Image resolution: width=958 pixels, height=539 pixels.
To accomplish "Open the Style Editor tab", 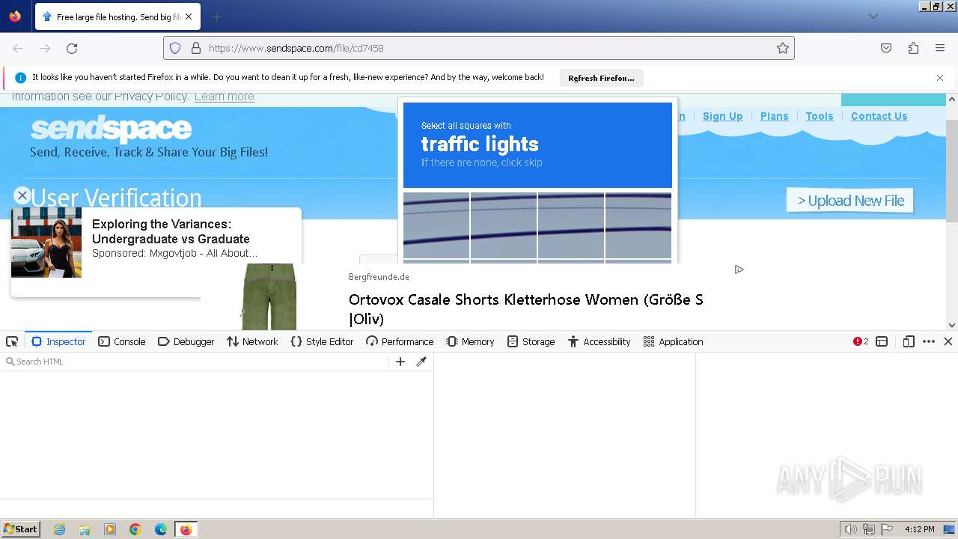I will click(322, 341).
